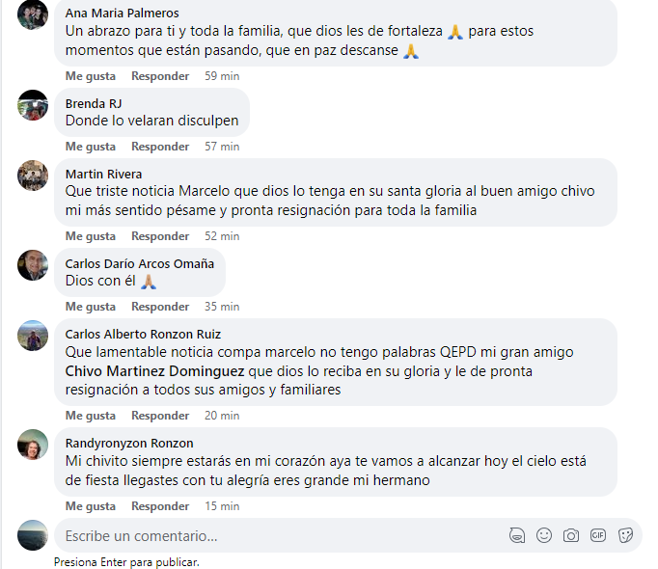Add a GIF to the comment
The height and width of the screenshot is (569, 658).
597,535
